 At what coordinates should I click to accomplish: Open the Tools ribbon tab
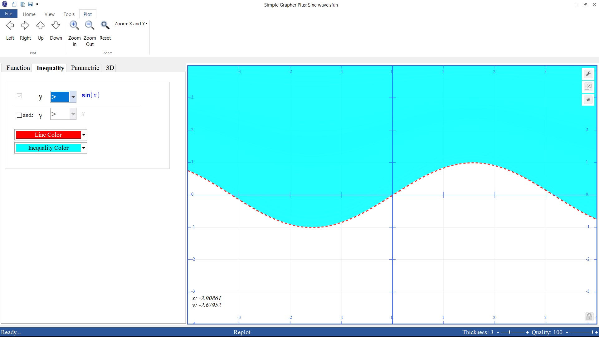click(x=69, y=14)
